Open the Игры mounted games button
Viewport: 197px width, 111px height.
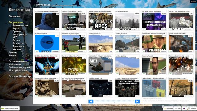[x=178, y=108]
